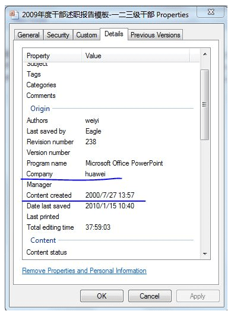Image resolution: width=228 pixels, height=314 pixels.
Task: Click the Company property label
Action: pos(39,174)
